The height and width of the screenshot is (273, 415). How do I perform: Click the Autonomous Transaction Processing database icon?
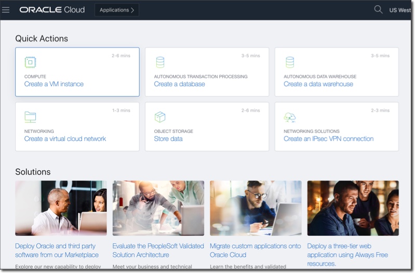[x=160, y=62]
